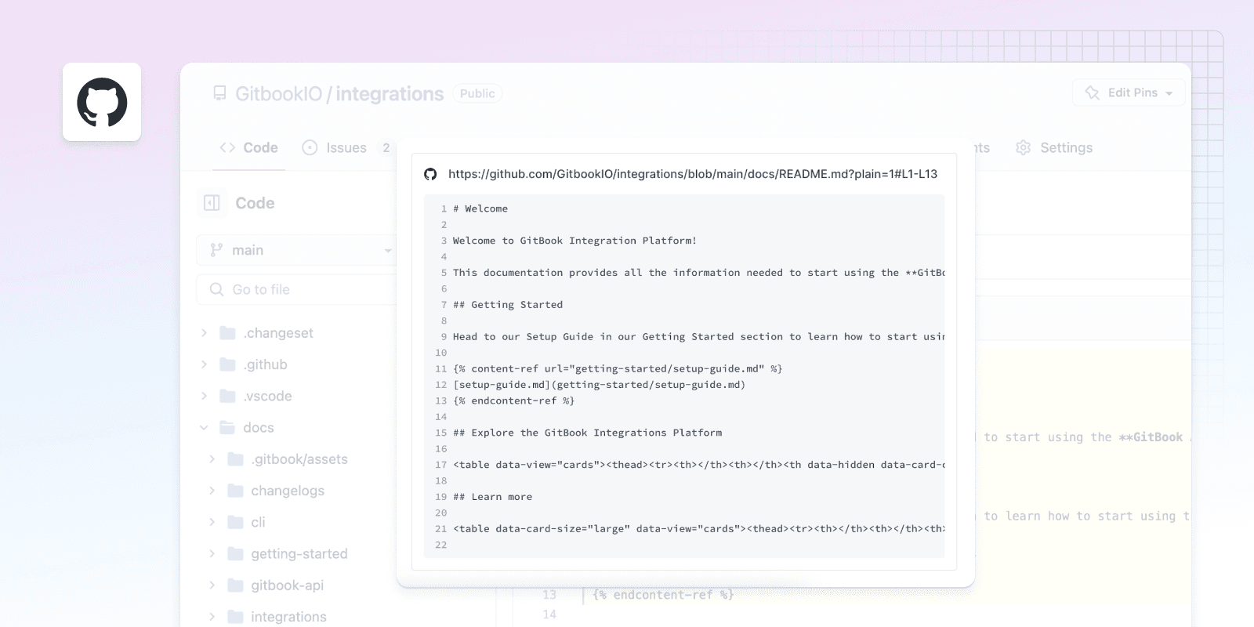Image resolution: width=1254 pixels, height=627 pixels.
Task: Expand the .changeset folder chevron
Action: (204, 333)
